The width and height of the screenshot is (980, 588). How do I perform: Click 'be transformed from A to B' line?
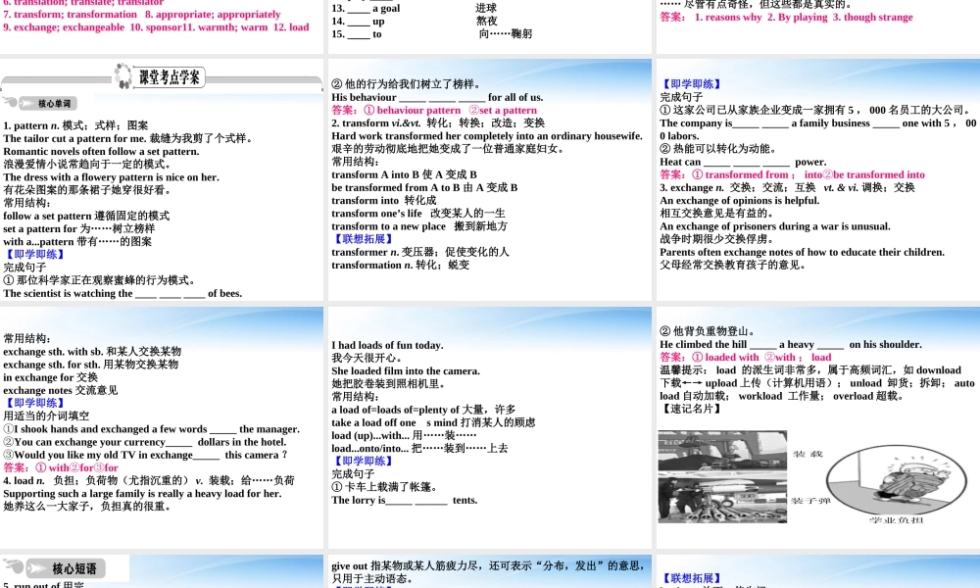pos(424,187)
